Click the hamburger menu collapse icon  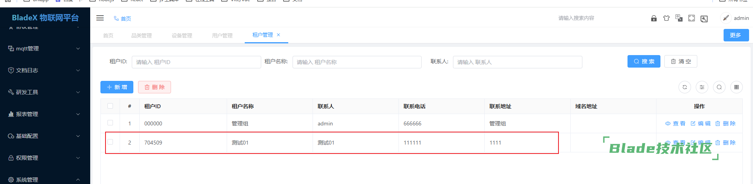(x=100, y=18)
